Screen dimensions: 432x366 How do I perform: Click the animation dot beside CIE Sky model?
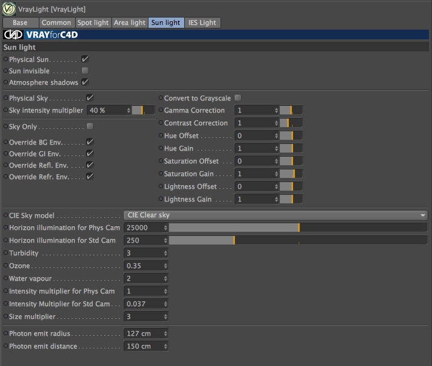[x=5, y=215]
